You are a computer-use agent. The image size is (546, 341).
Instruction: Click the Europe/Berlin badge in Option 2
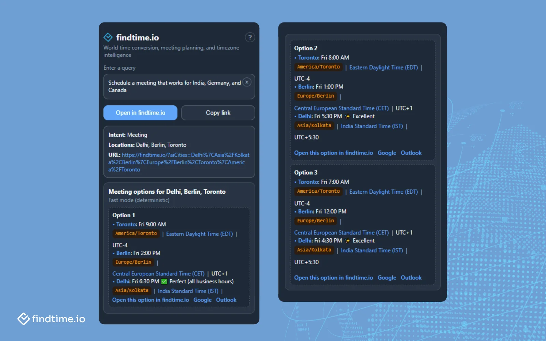coord(316,96)
